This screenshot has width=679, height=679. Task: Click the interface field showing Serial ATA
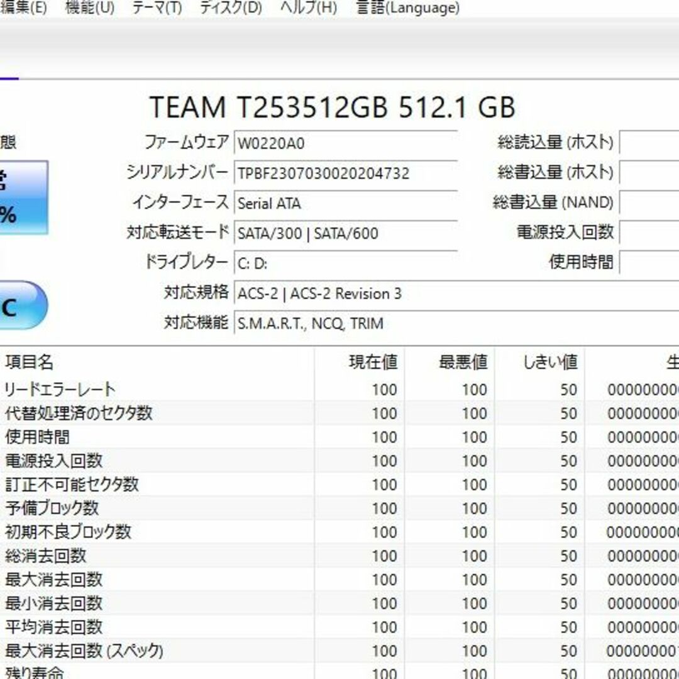point(346,203)
